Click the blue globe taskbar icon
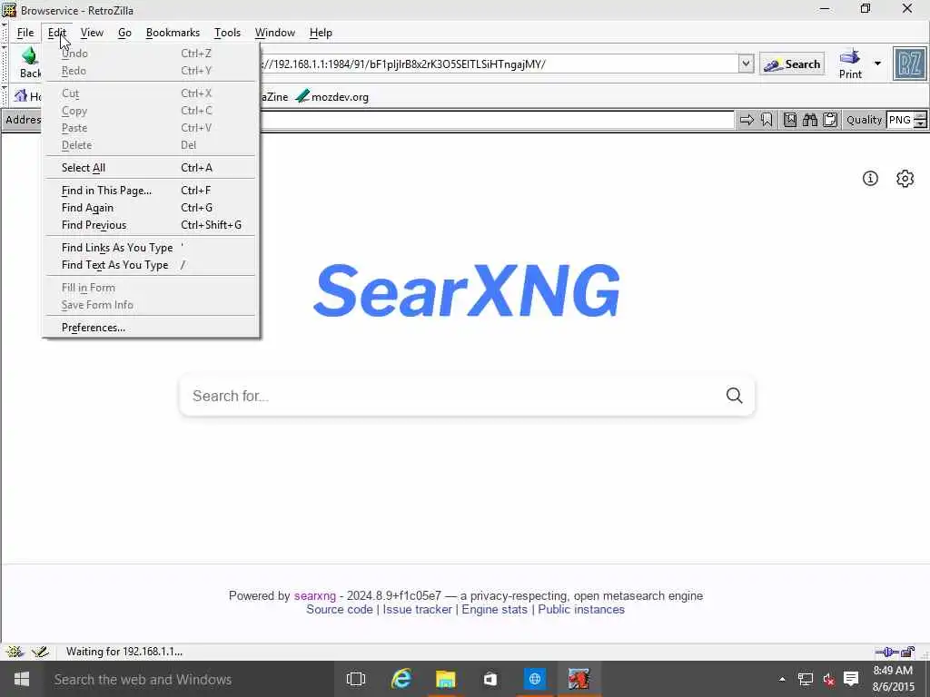 (x=534, y=679)
